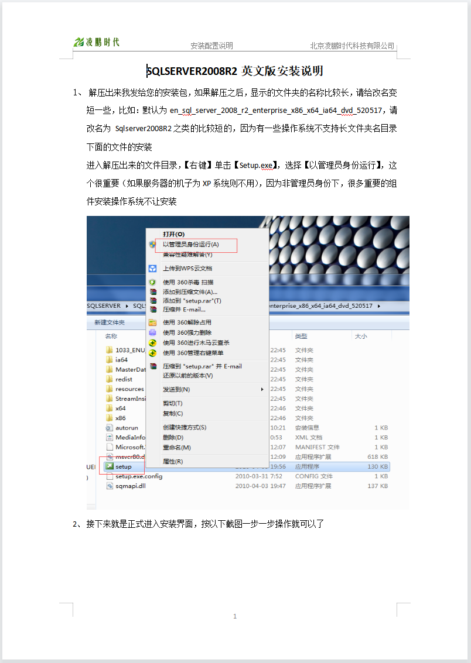The width and height of the screenshot is (471, 663).
Task: Click the archive icon beside 添加到压缩文件(A)...
Action: [153, 292]
